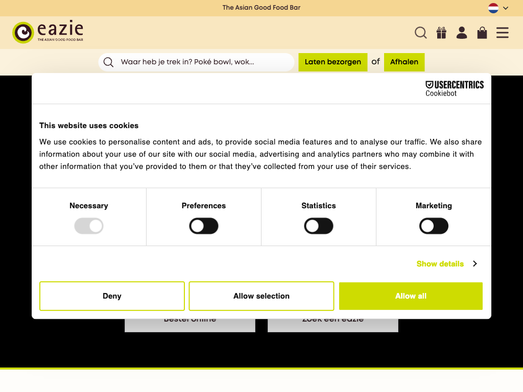
Task: Click the Usercentrics Cookiebot logo
Action: click(455, 88)
